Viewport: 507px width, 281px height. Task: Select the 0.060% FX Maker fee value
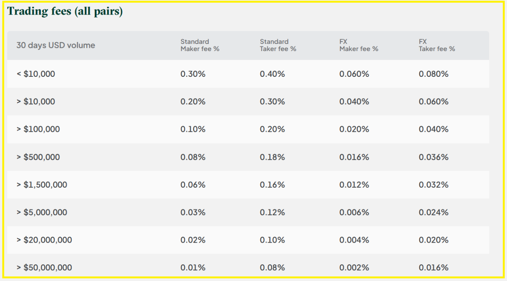[354, 74]
